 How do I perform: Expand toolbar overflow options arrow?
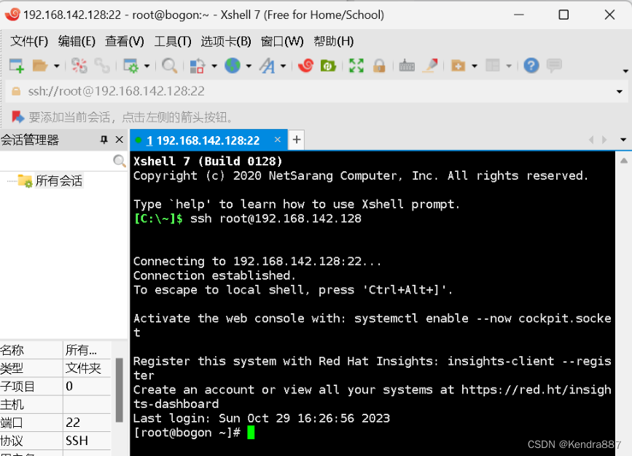coord(625,71)
